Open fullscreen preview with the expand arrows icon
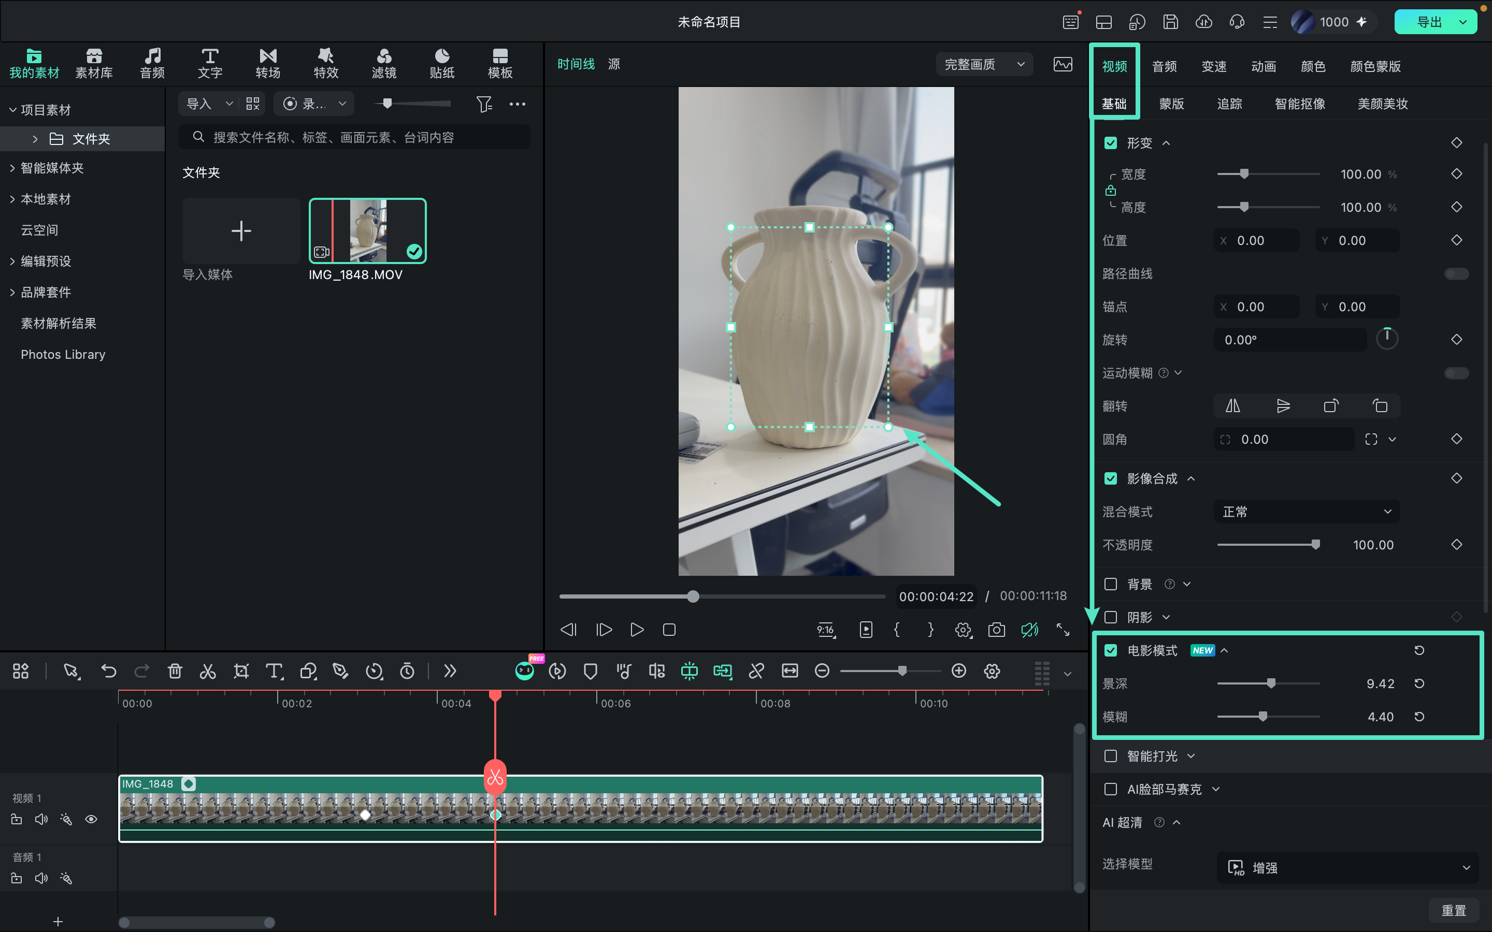 click(1063, 630)
